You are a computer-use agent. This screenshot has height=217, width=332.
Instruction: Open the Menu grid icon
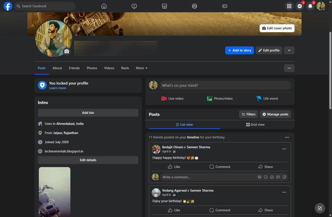(289, 6)
